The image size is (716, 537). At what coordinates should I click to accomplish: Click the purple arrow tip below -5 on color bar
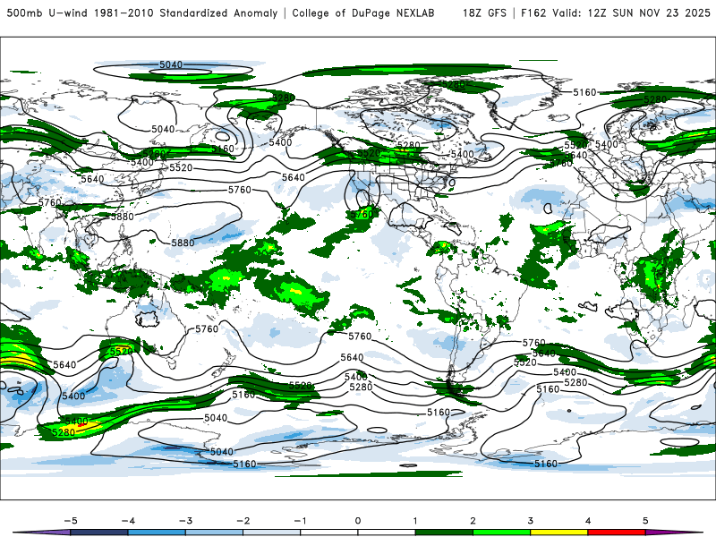[42, 533]
